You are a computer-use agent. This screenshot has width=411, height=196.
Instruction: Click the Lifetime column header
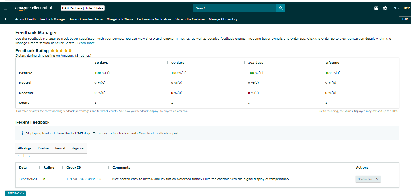(x=332, y=62)
